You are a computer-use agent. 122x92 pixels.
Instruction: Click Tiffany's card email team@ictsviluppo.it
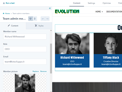point(111,64)
